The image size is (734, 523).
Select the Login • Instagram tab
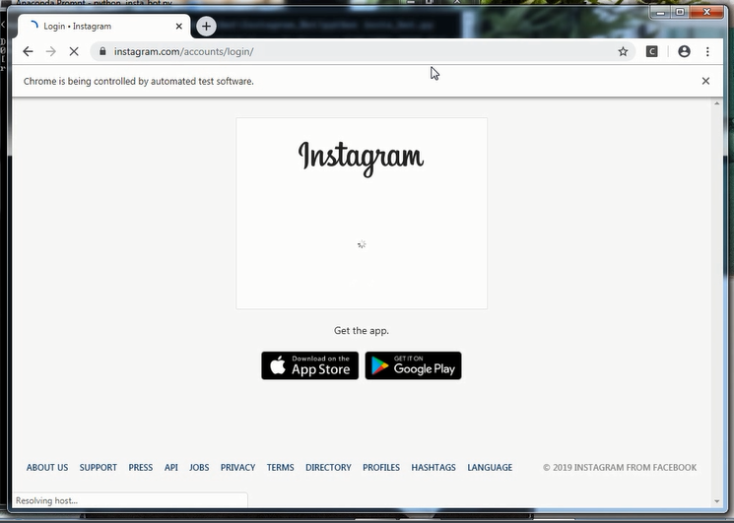(103, 27)
